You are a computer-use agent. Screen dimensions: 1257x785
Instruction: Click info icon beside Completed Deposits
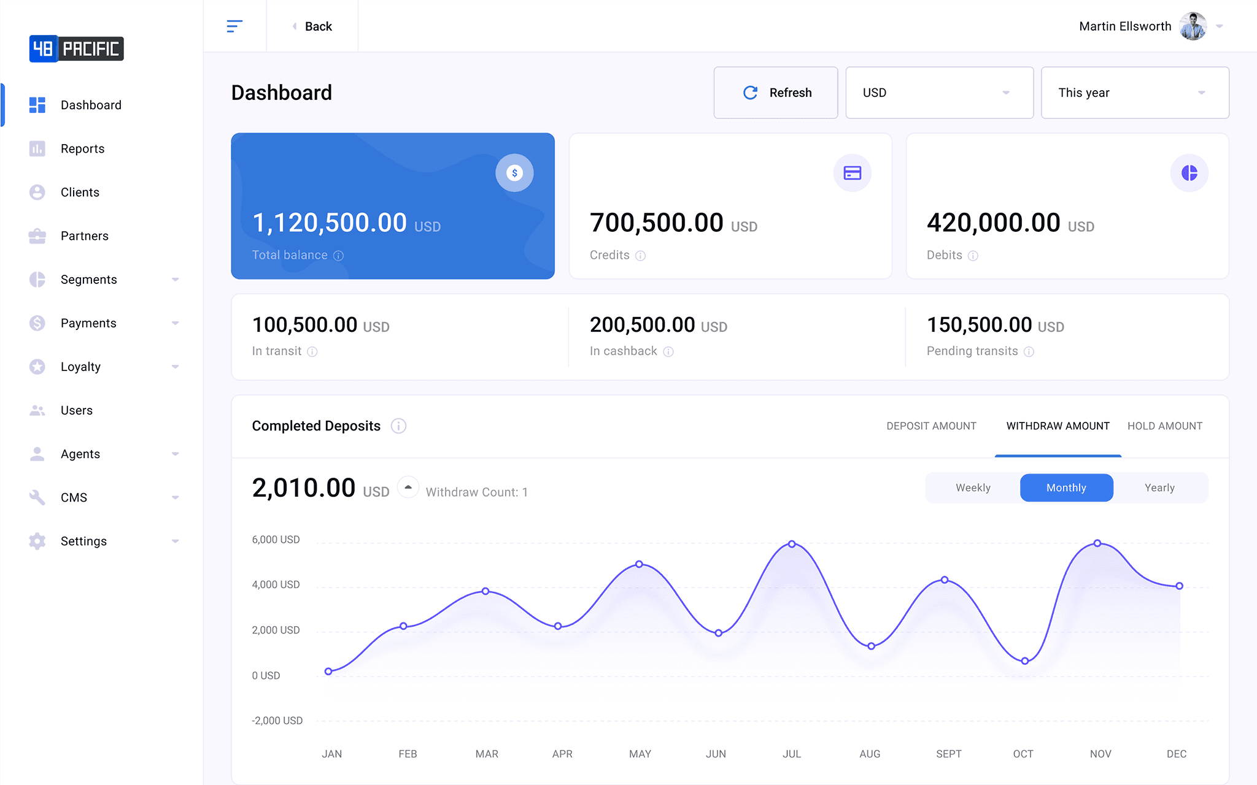398,426
